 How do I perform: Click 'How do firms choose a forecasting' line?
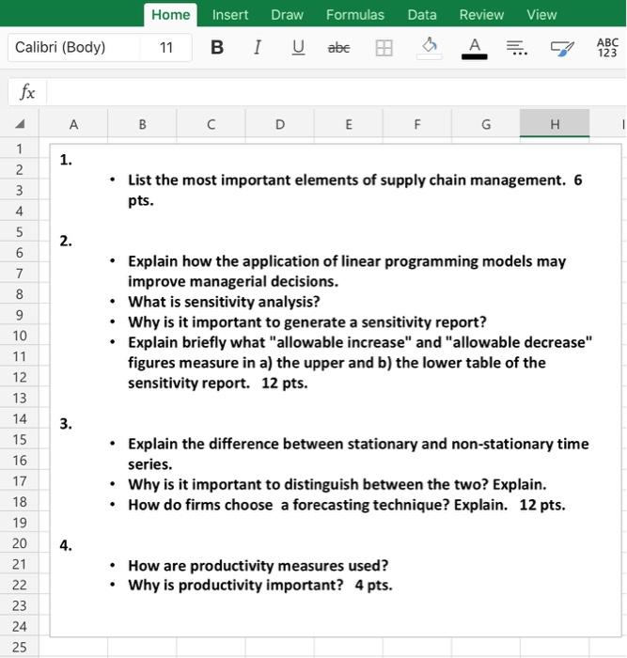(x=347, y=505)
